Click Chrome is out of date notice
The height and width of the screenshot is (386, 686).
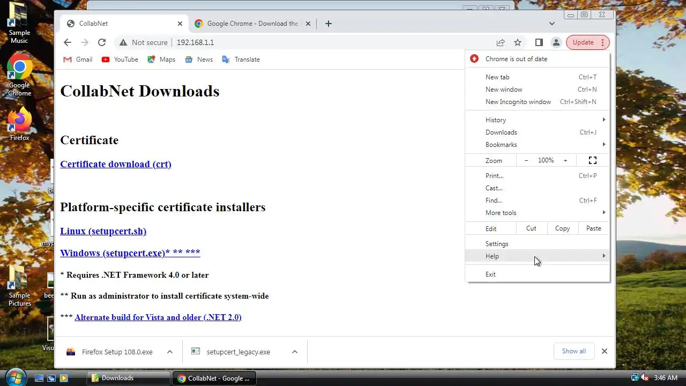coord(537,59)
